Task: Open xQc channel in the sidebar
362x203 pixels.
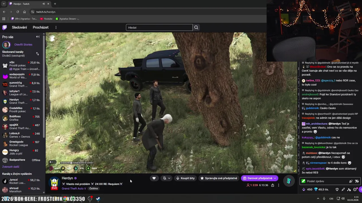Action: (21, 66)
